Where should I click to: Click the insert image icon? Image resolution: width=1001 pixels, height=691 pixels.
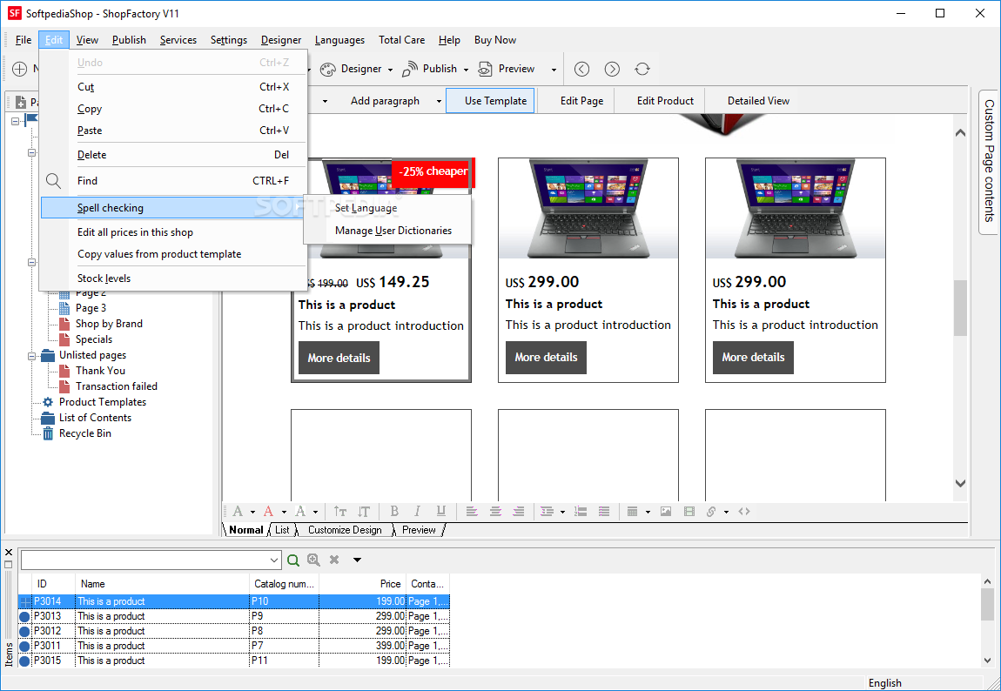tap(666, 511)
